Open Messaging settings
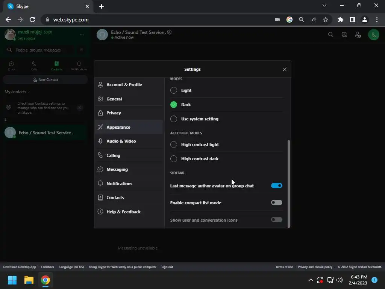 [129, 170]
